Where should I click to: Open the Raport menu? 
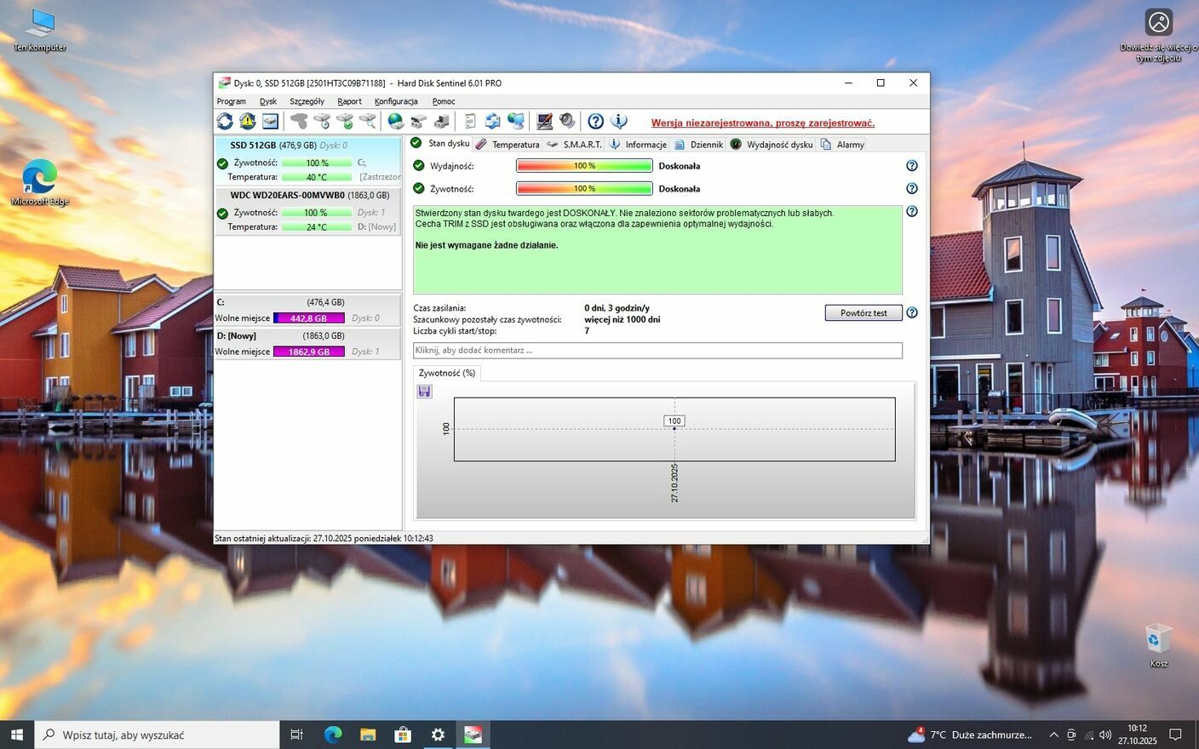coord(349,101)
